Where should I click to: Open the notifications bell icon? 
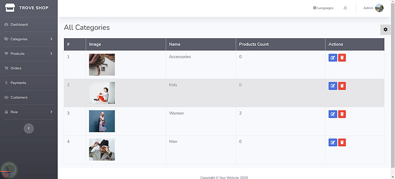point(345,8)
